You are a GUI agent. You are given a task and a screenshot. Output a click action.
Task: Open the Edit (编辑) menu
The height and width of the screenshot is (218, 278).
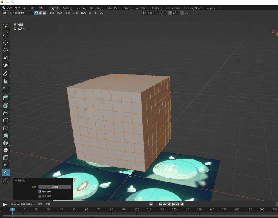pos(17,8)
